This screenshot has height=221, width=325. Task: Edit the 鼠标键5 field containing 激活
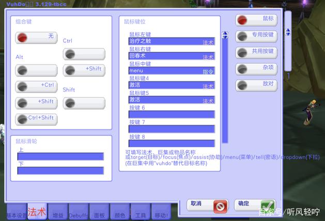pos(172,100)
